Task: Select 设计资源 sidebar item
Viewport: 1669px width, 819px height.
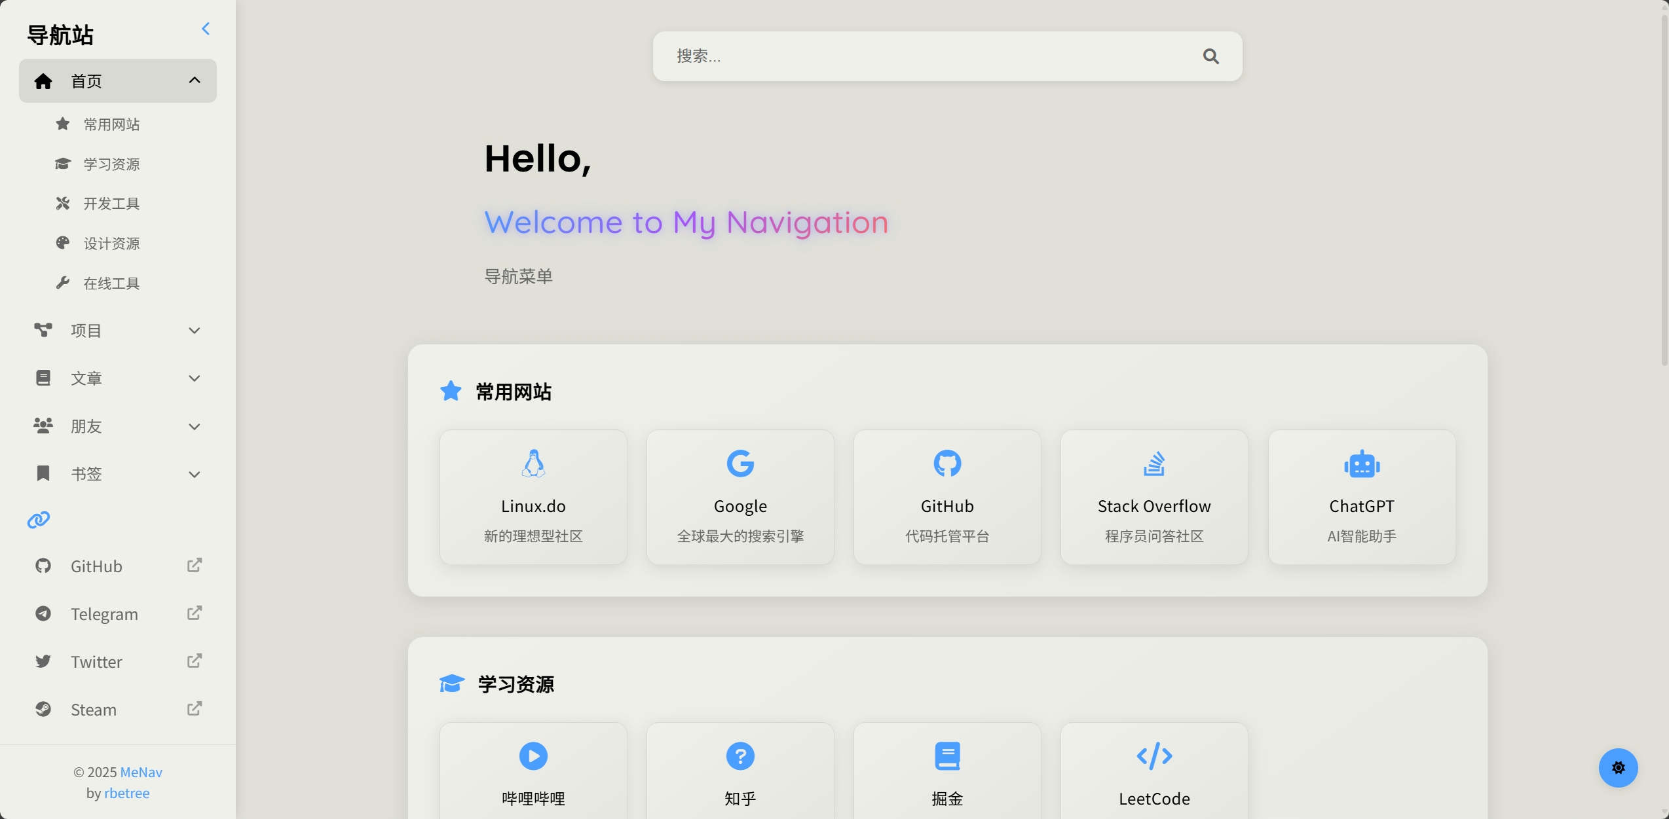Action: click(x=111, y=244)
